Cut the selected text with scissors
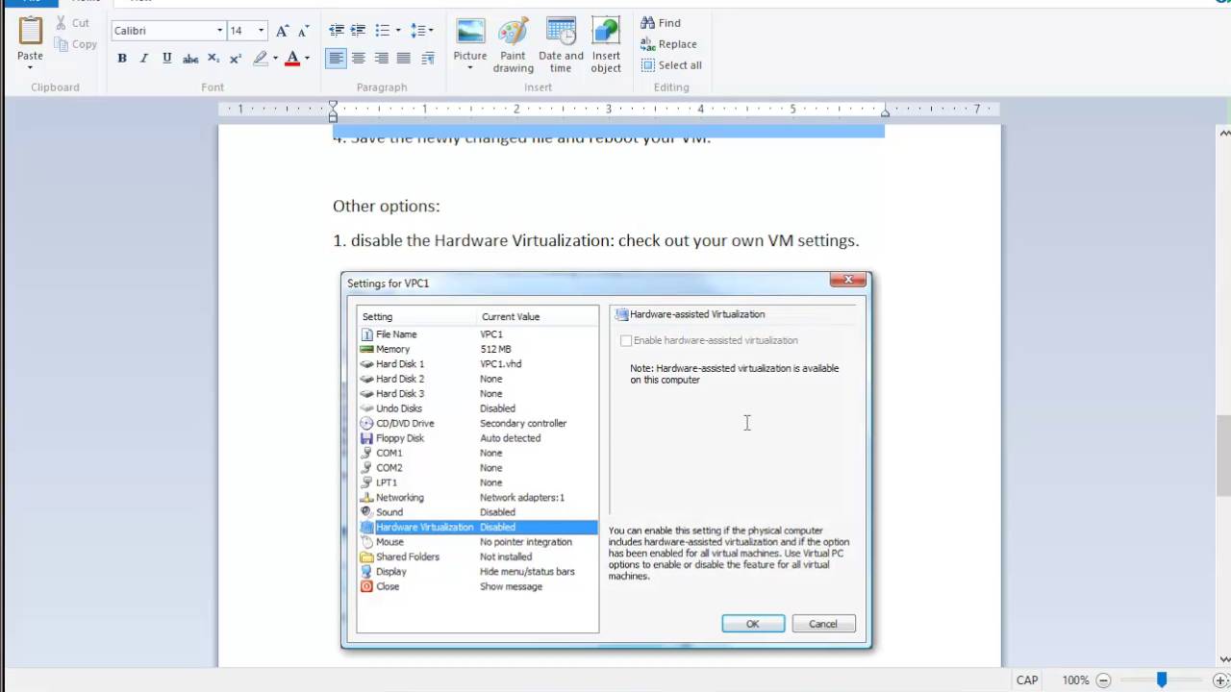 click(72, 23)
